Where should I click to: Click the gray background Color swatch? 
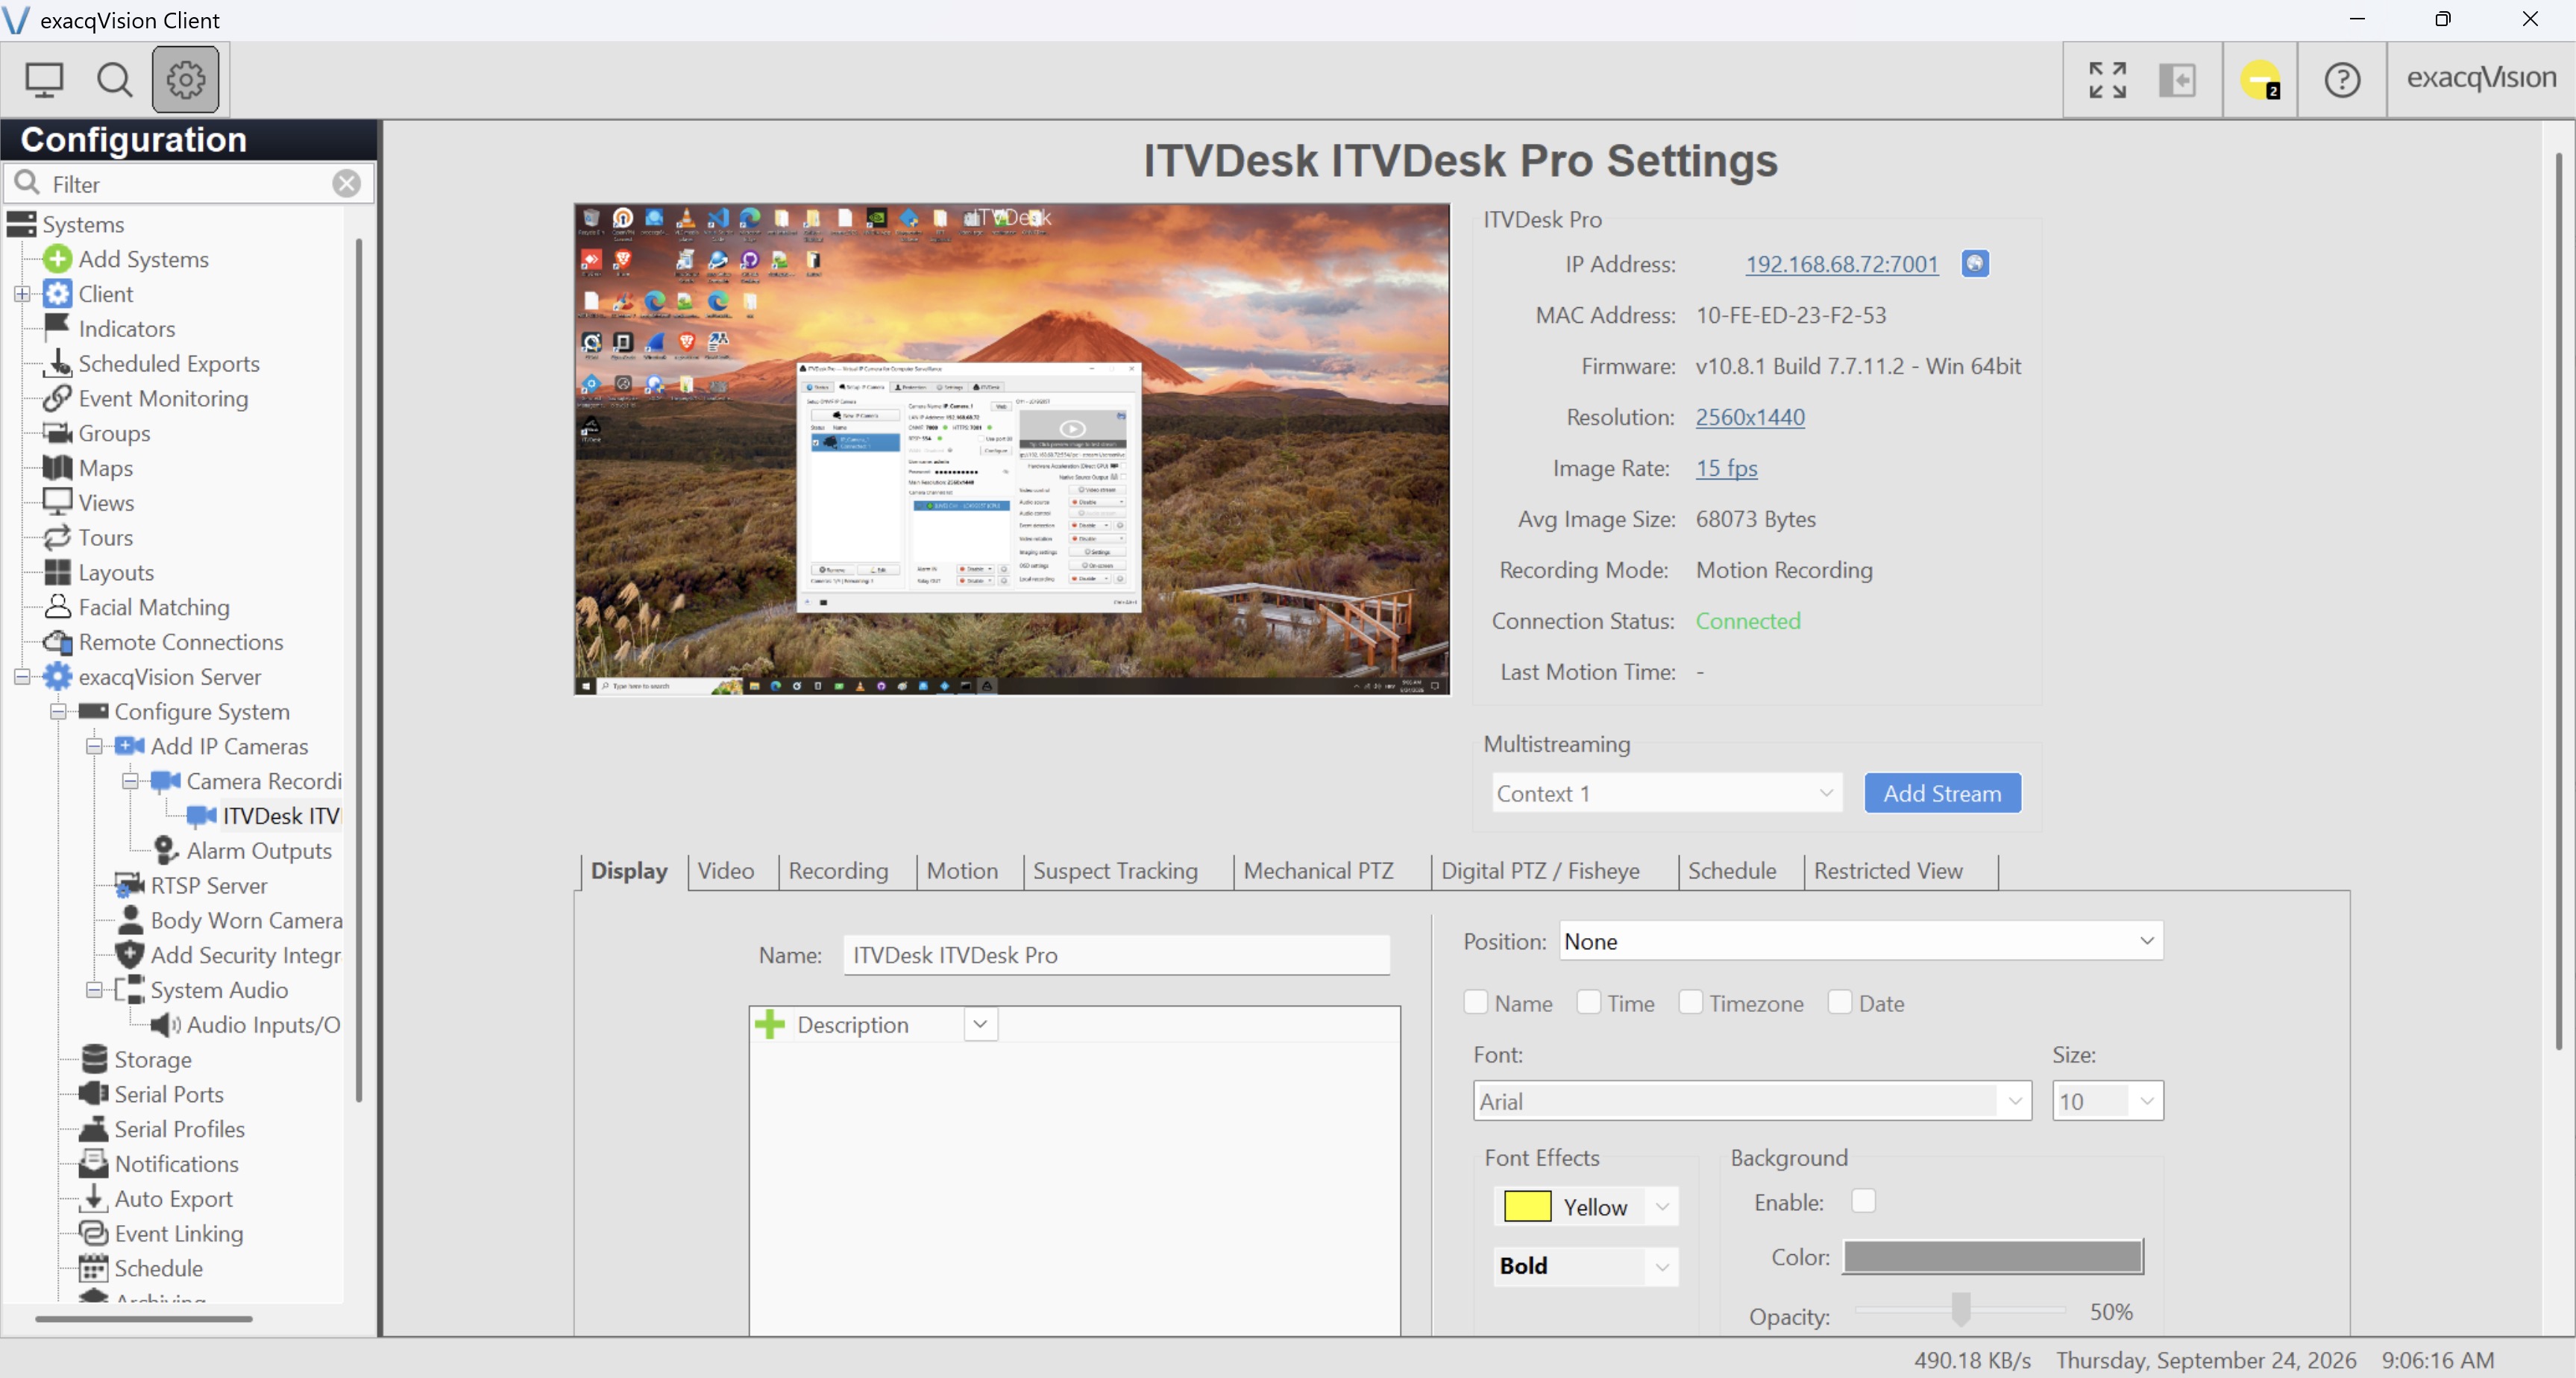[x=1993, y=1257]
